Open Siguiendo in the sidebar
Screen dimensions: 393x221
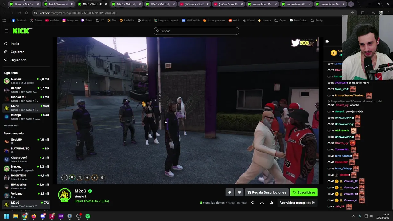click(x=18, y=60)
